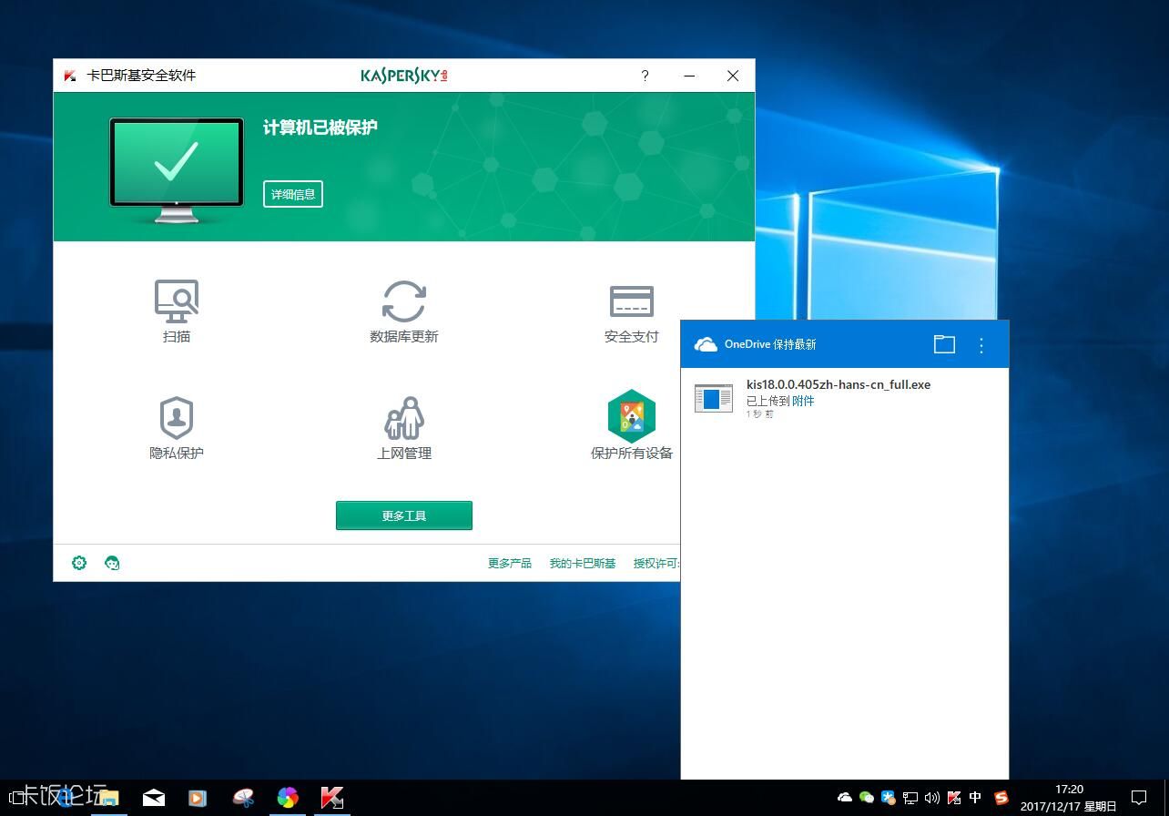Open File Explorer from the taskbar
Viewport: 1169px width, 816px height.
tap(108, 798)
